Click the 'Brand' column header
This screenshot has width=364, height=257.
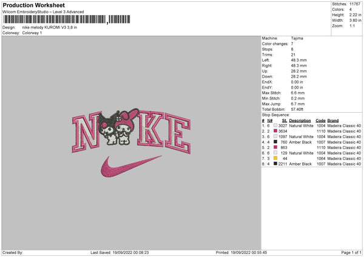coord(333,121)
